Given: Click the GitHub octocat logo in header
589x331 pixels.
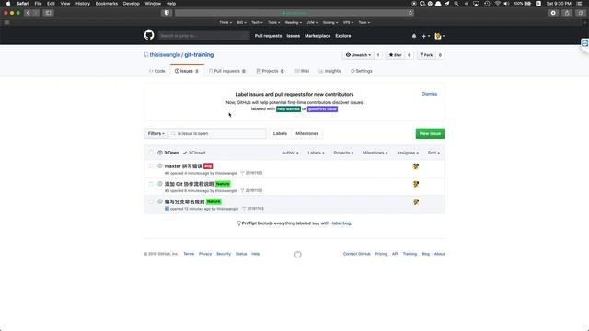Looking at the screenshot, I should pyautogui.click(x=149, y=35).
